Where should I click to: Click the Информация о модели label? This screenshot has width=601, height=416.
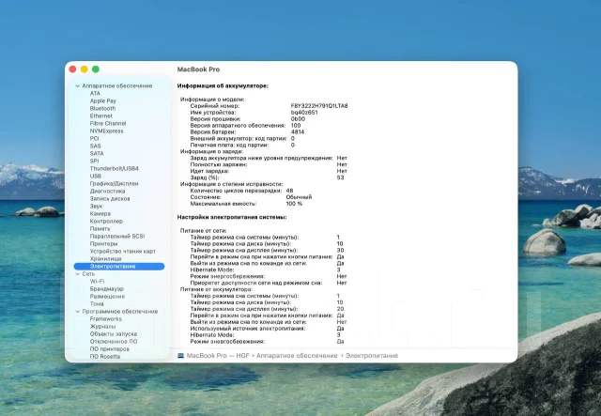tap(212, 100)
